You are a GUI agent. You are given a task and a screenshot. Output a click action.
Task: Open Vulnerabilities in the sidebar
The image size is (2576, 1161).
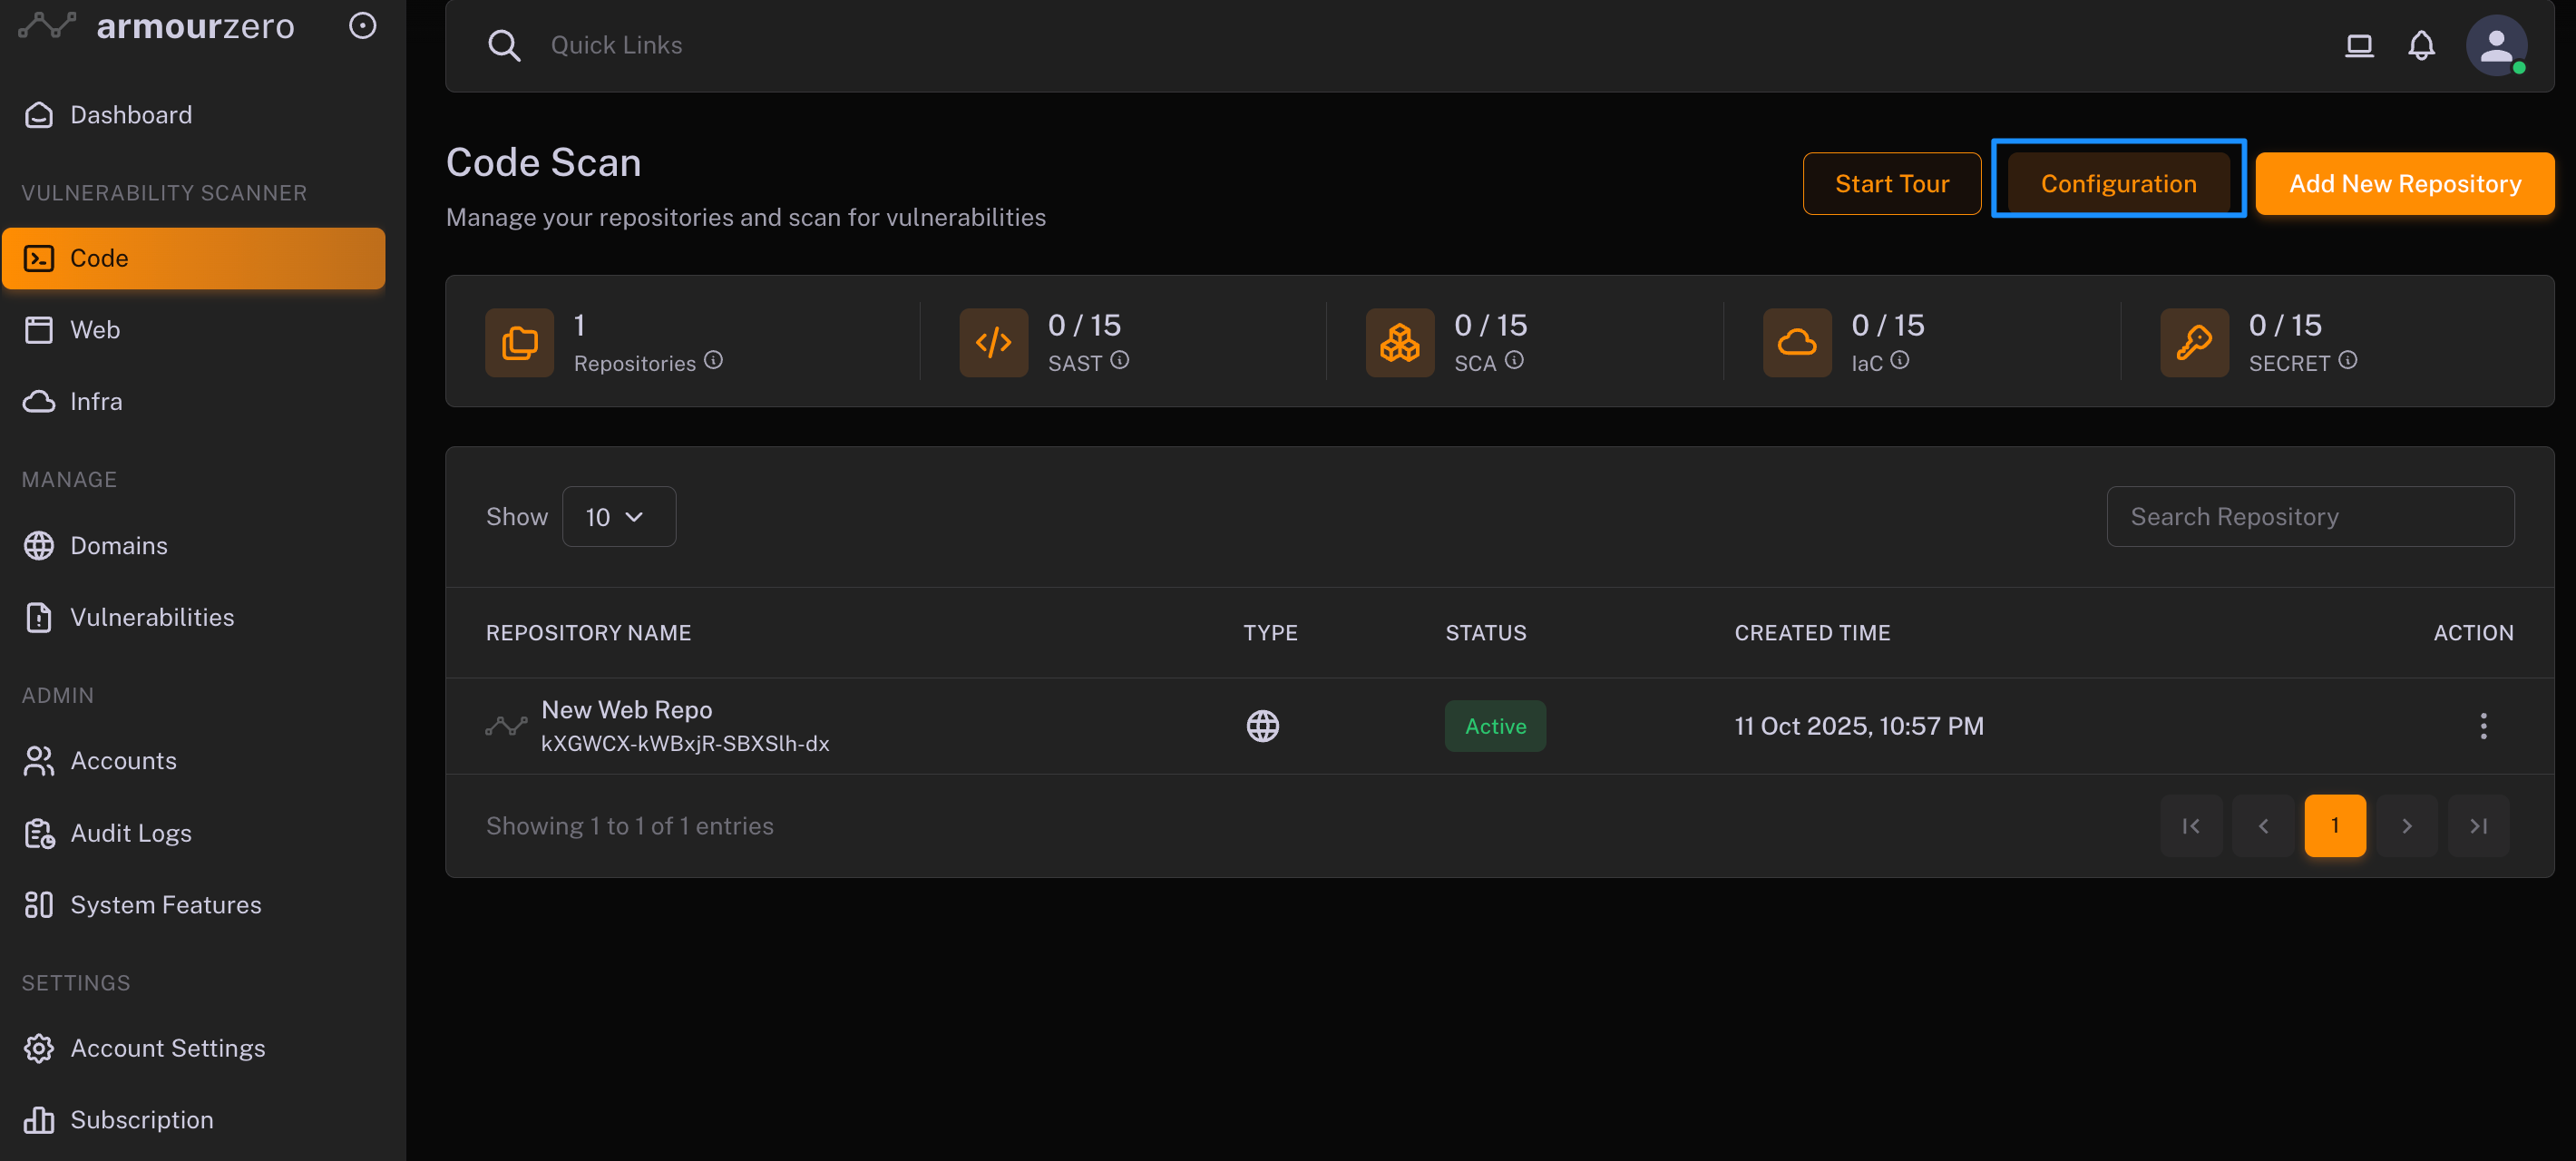coord(152,617)
